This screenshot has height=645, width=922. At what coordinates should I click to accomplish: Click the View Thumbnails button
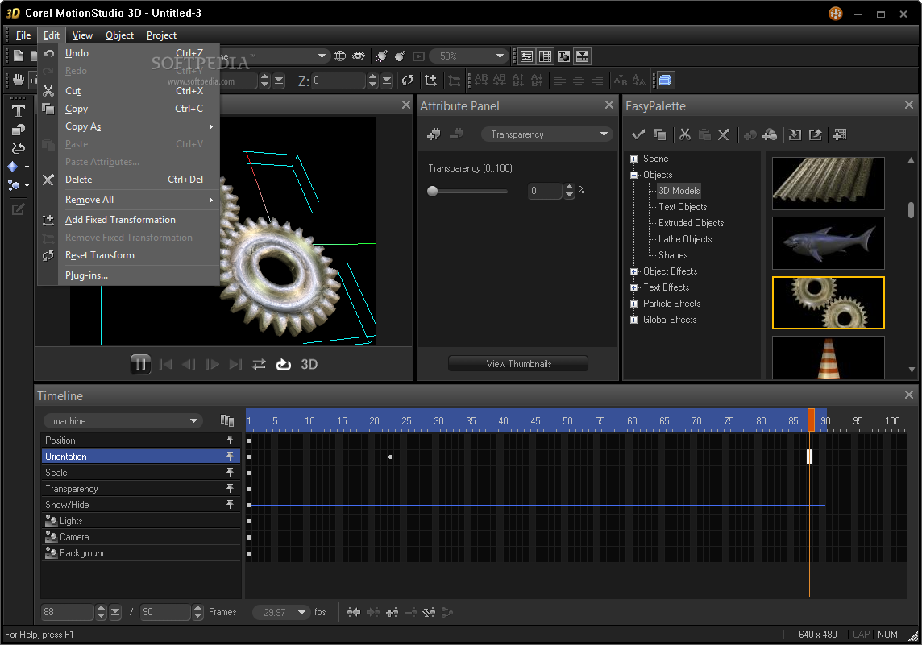518,364
